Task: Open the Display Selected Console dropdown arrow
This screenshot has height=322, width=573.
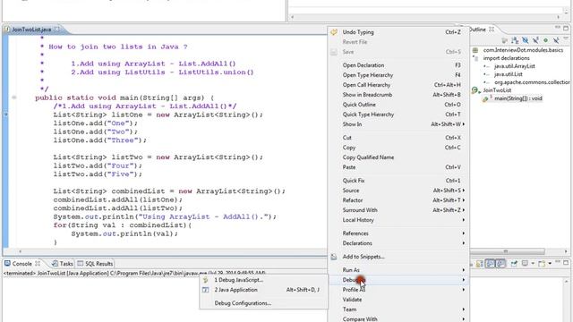Action: [533, 263]
